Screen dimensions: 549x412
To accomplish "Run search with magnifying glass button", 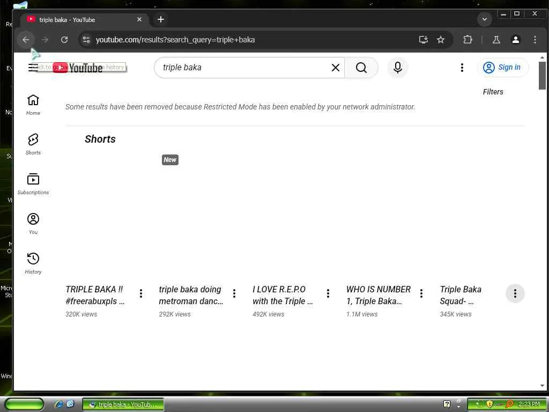I will pyautogui.click(x=361, y=68).
